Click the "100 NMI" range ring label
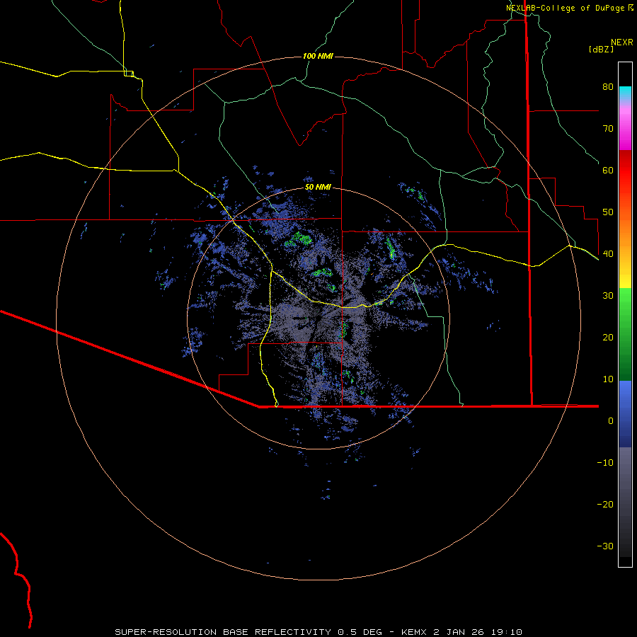Screen dimensions: 637x637 click(x=318, y=56)
